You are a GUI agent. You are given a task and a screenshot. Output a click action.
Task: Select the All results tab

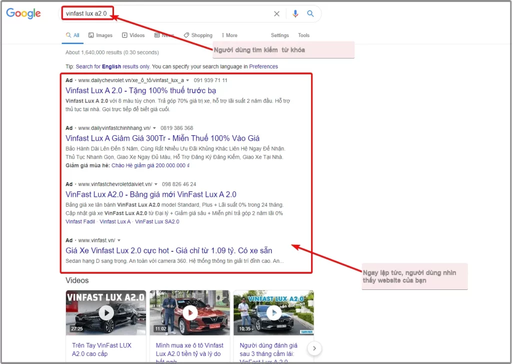[x=72, y=36]
